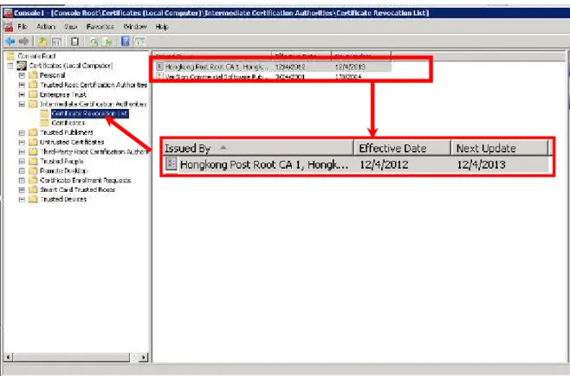Viewport: 570px width, 376px height.
Task: Select the Hongkong Post Root CA 1 list row
Action: (273, 67)
